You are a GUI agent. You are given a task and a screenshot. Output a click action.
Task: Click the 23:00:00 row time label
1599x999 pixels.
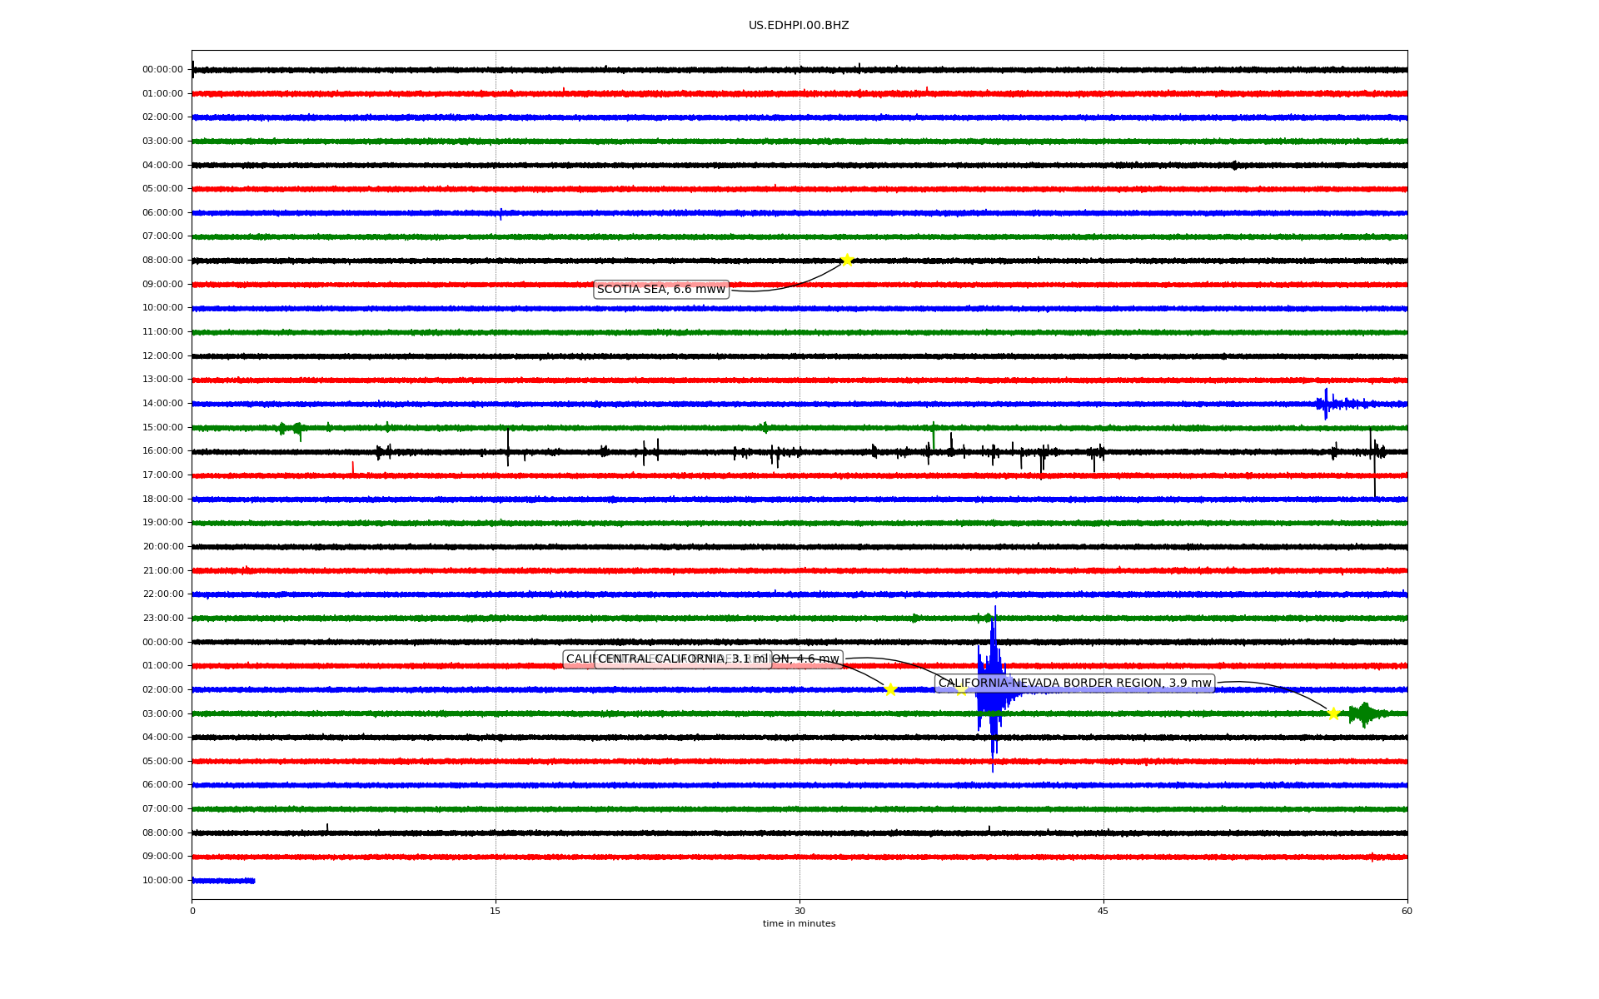162,619
